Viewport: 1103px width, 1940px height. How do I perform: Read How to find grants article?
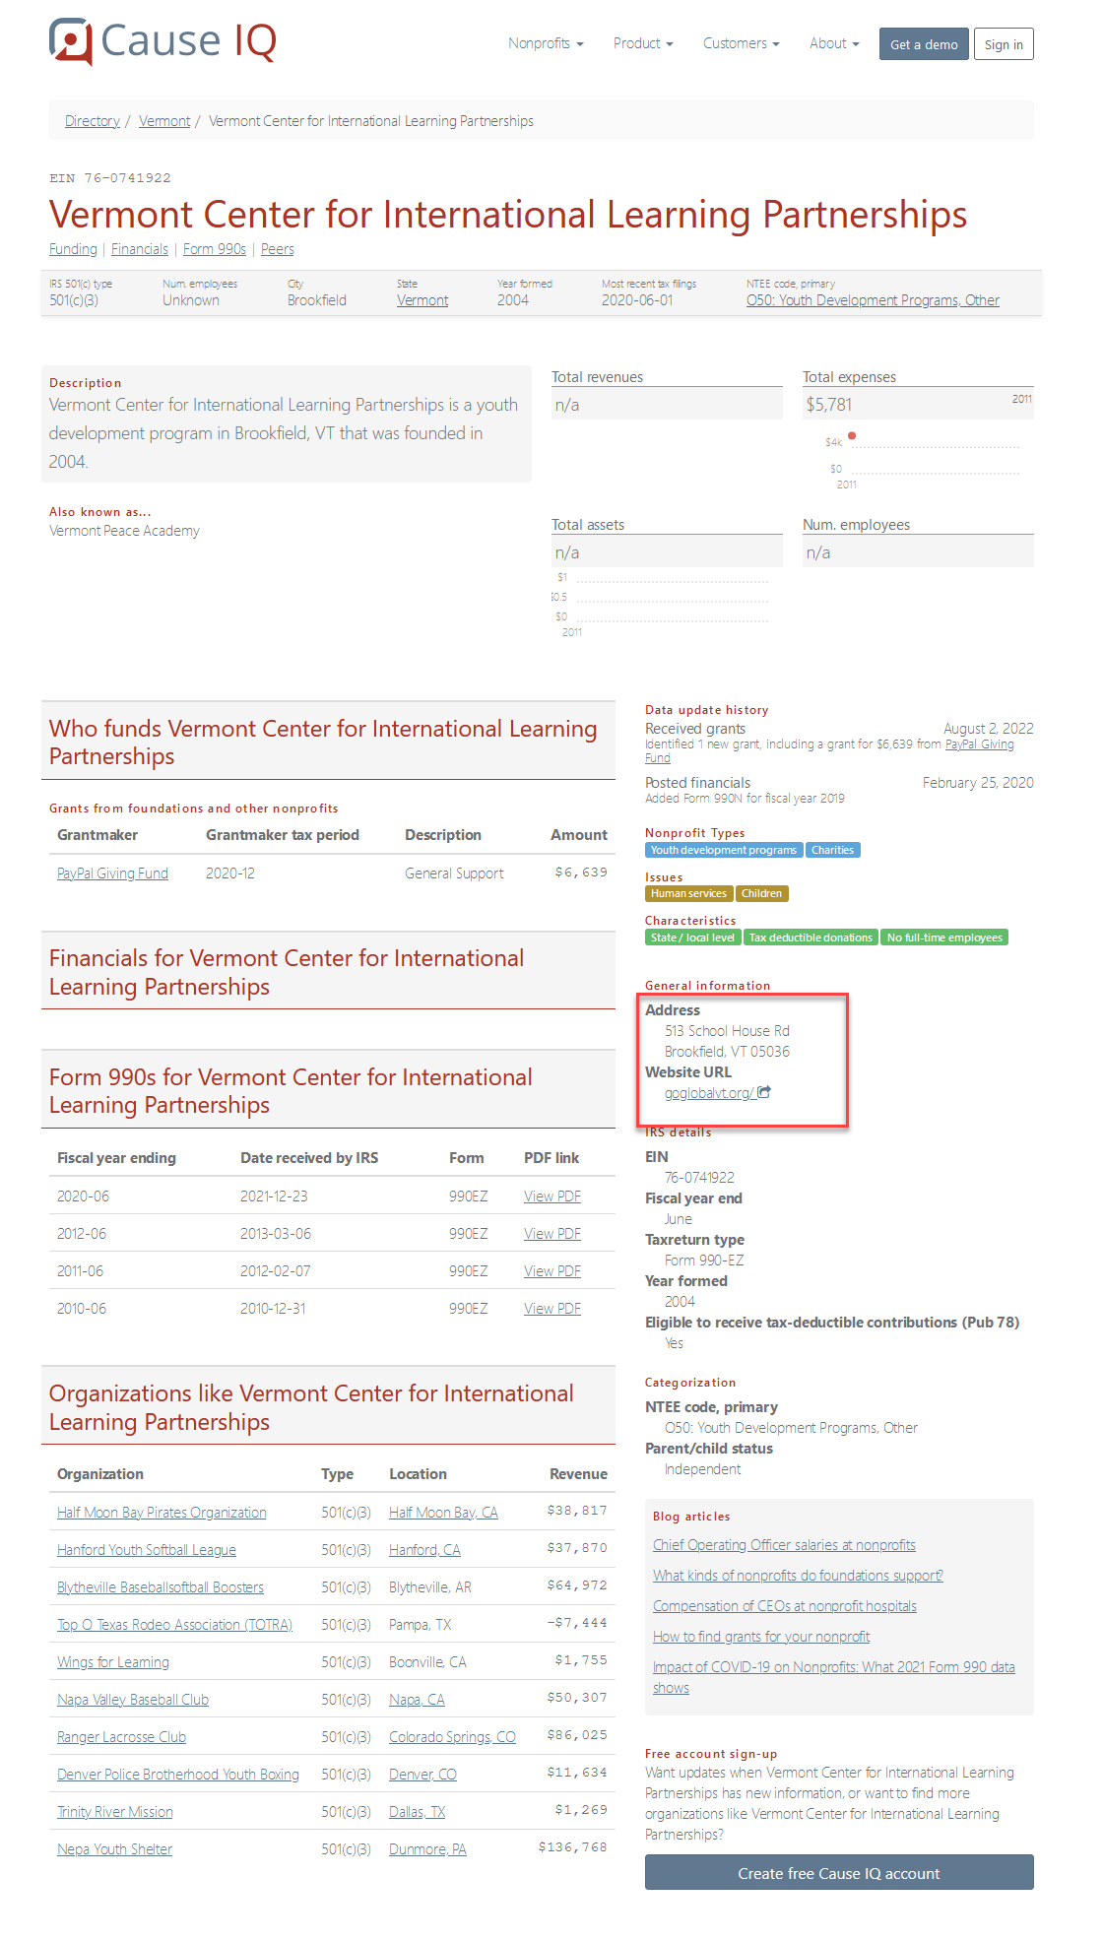[x=761, y=1637]
